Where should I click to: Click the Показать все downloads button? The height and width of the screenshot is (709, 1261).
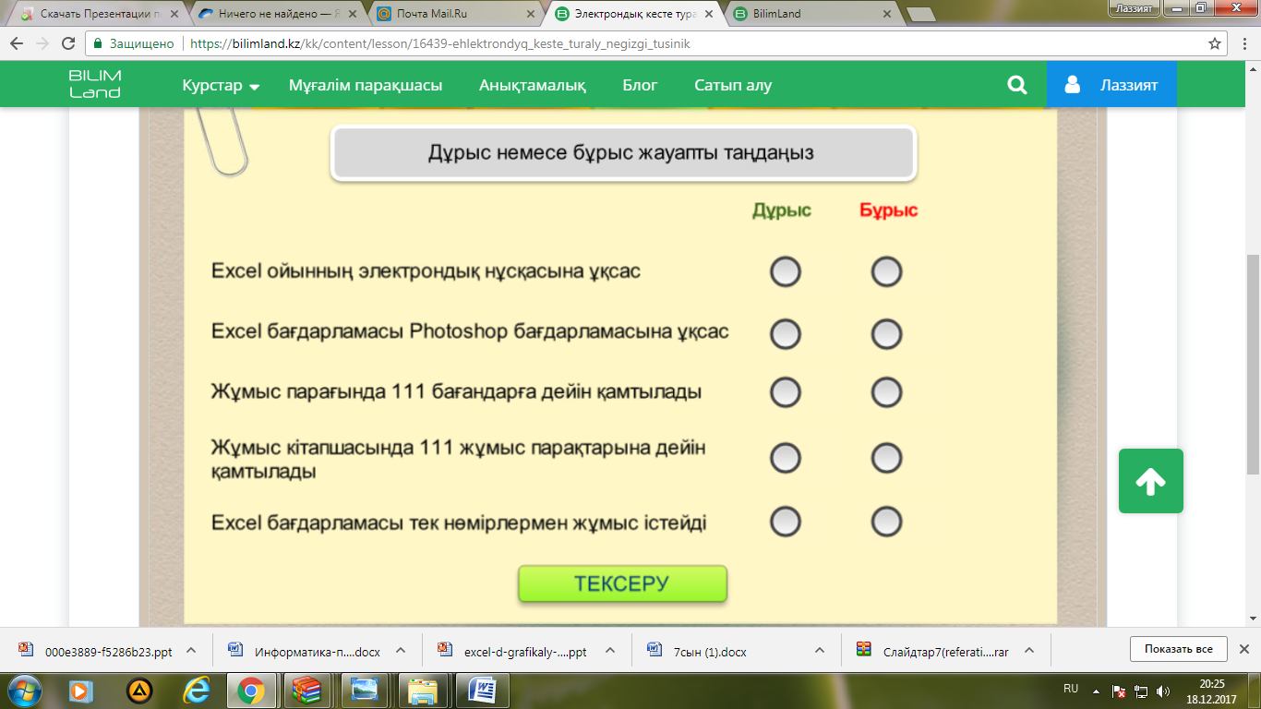tap(1178, 649)
